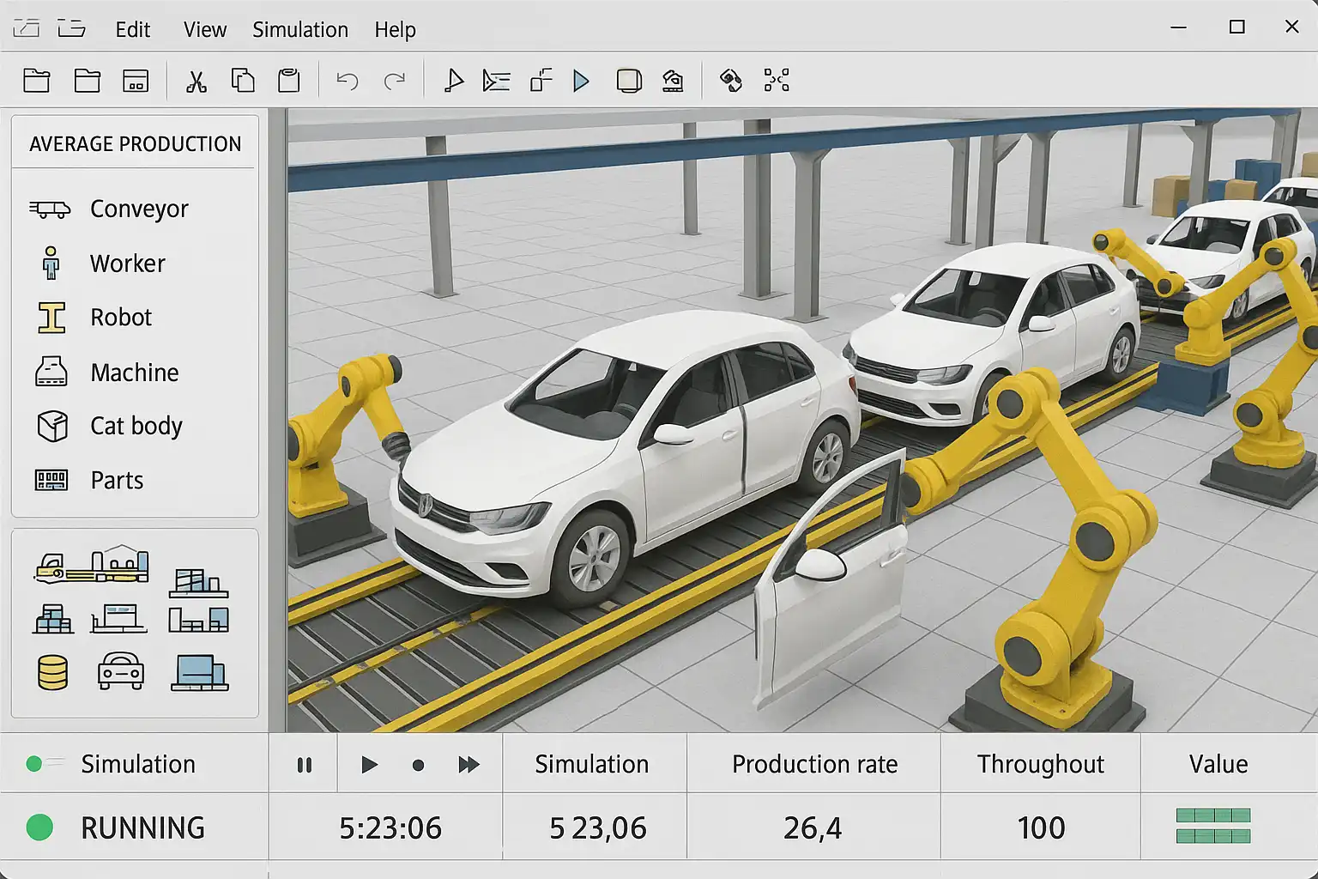Click the blue run triangle in toolbar

581,82
